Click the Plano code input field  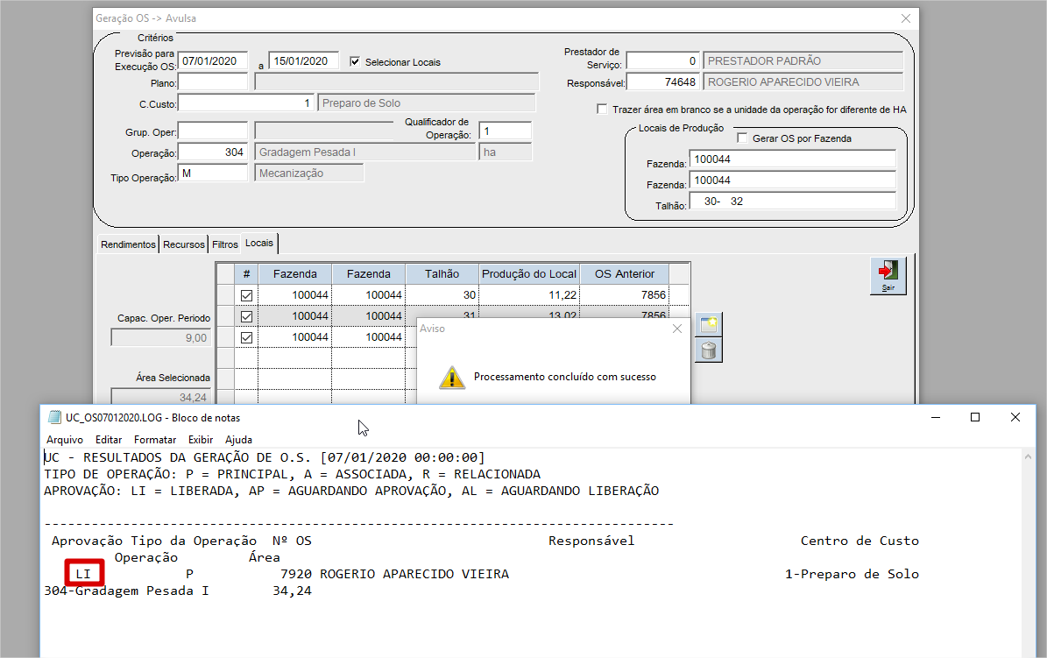click(213, 82)
